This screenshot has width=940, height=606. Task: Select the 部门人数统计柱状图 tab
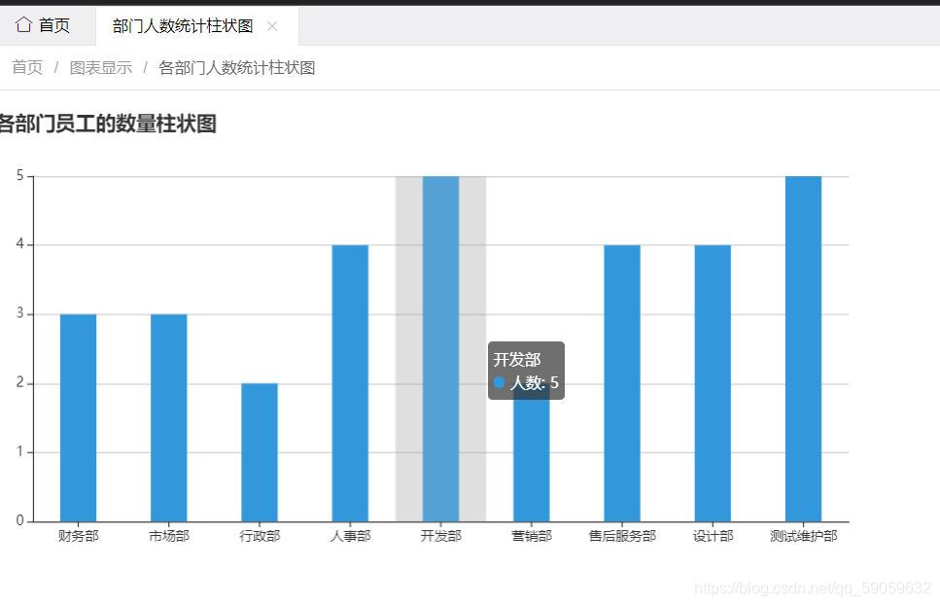click(x=182, y=26)
